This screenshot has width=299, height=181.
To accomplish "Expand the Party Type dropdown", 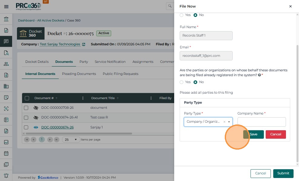I will click(x=229, y=122).
